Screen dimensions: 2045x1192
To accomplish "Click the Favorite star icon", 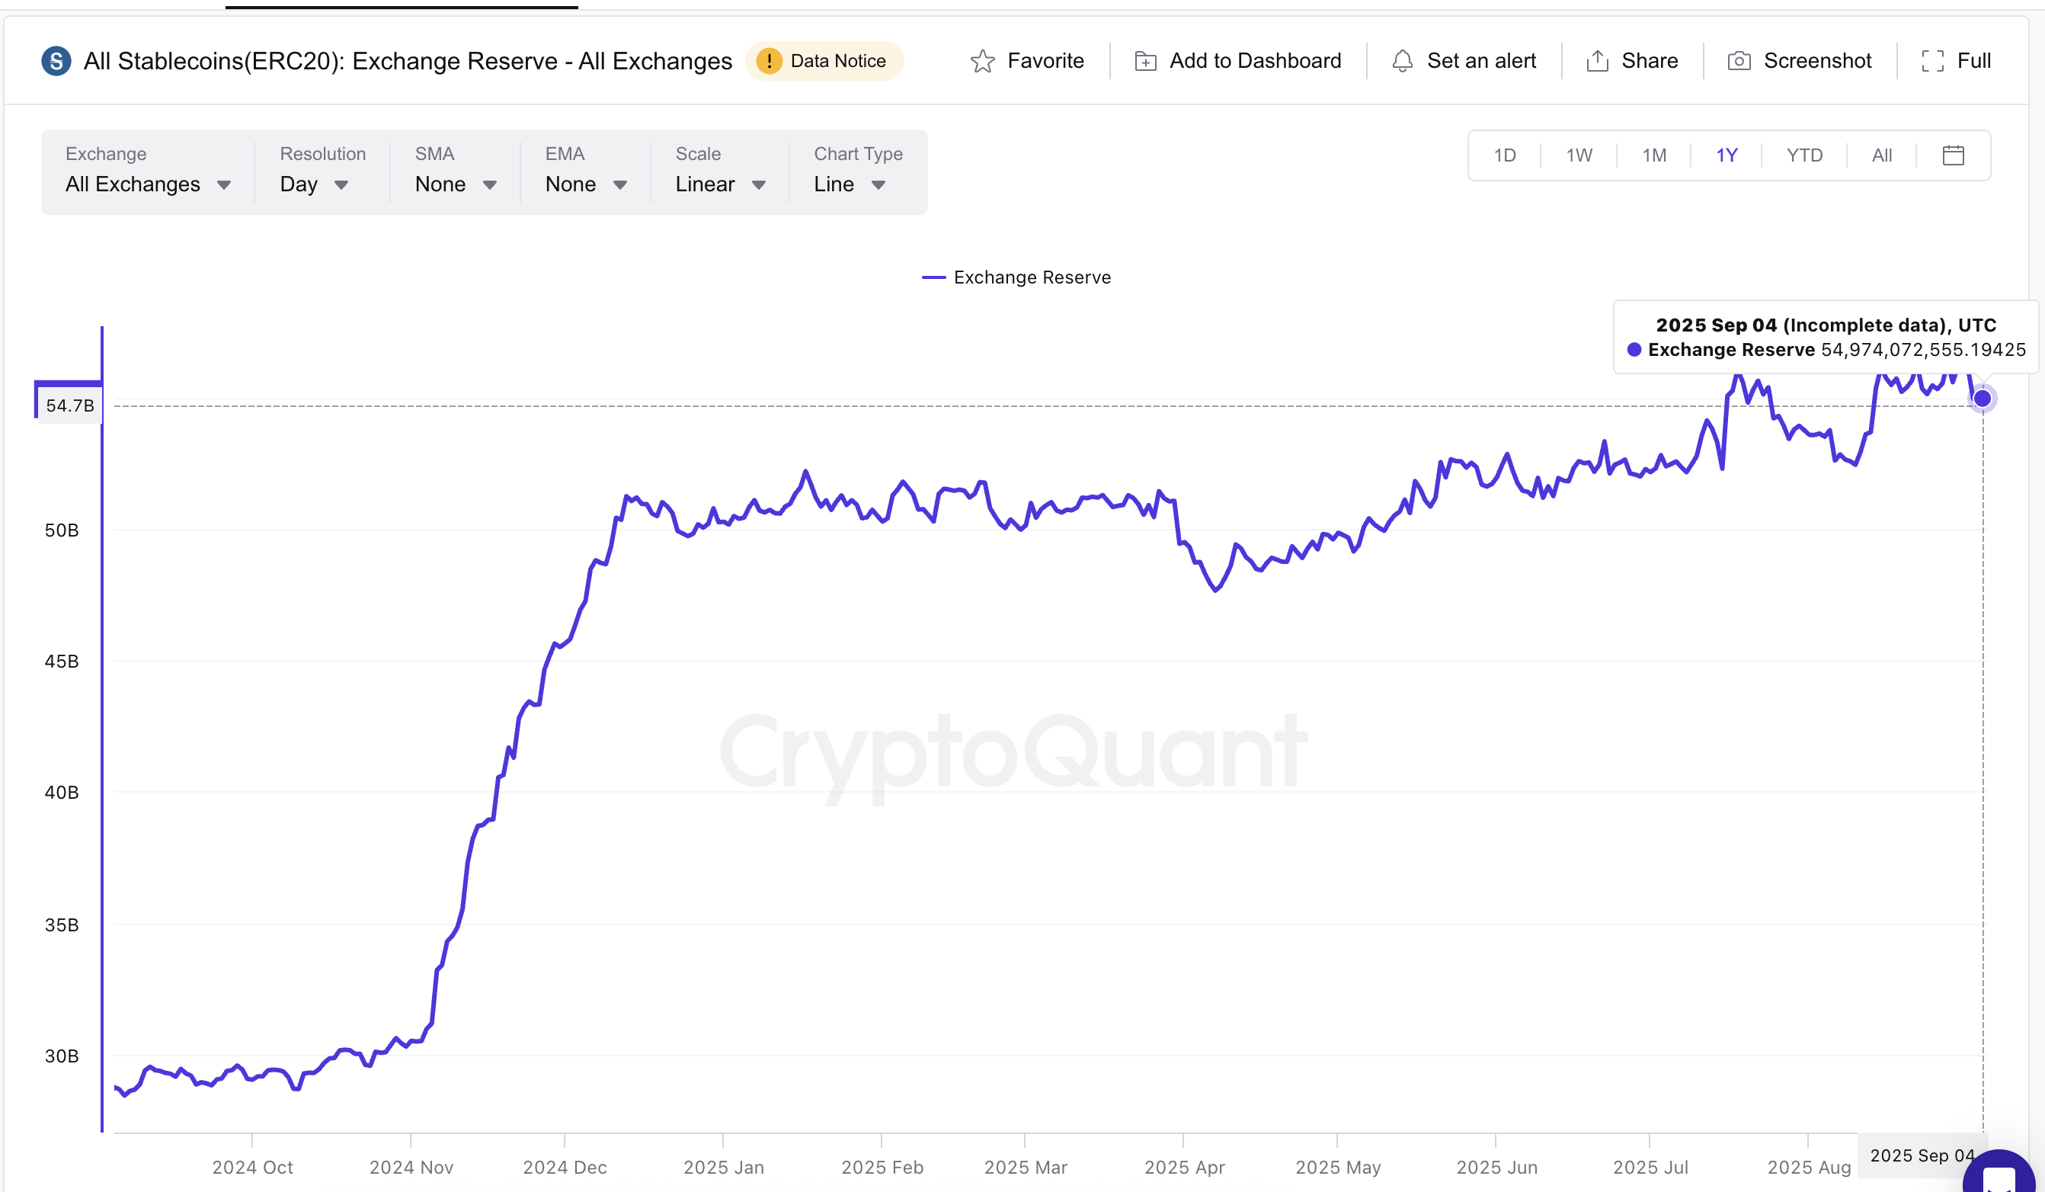I will pos(982,61).
